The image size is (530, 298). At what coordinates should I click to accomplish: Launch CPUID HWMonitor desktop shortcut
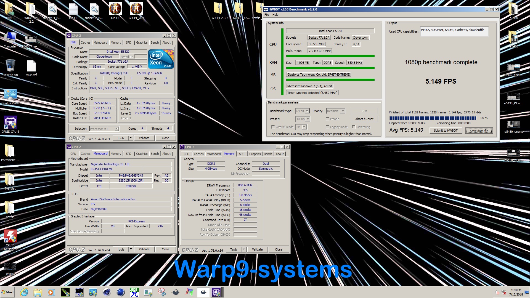10,240
